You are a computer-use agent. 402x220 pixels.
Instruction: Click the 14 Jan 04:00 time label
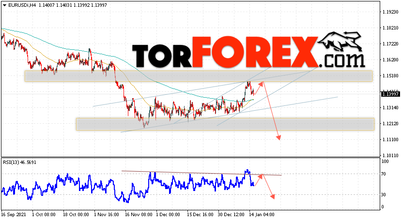coord(262,214)
